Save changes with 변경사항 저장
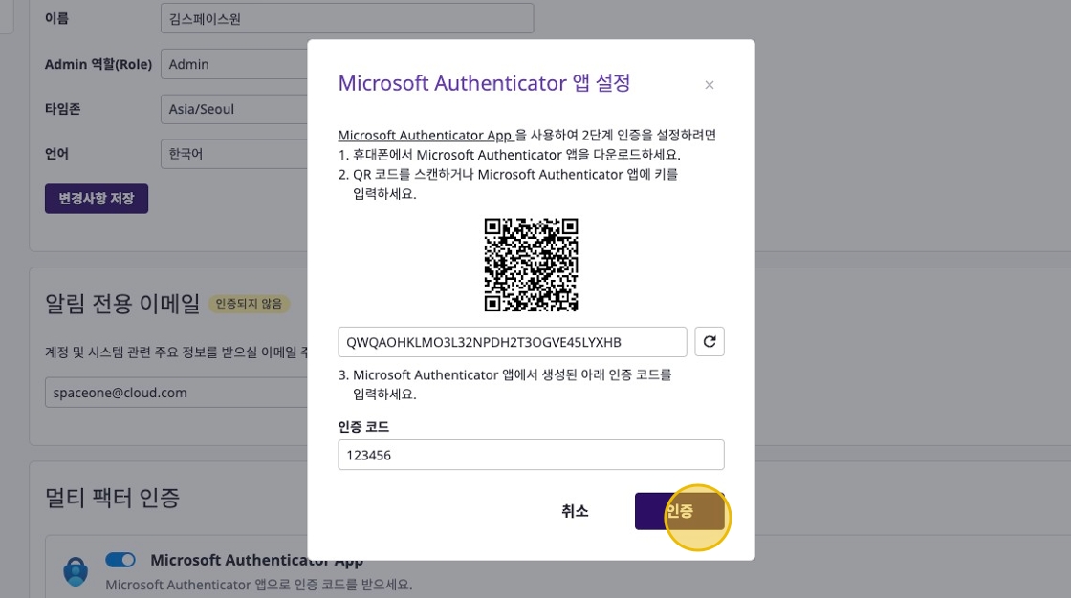Viewport: 1071px width, 598px height. (x=97, y=199)
